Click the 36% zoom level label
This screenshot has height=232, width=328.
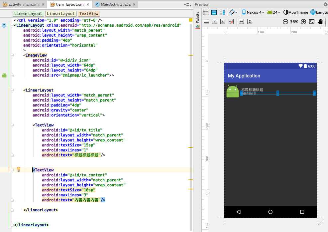(x=294, y=22)
